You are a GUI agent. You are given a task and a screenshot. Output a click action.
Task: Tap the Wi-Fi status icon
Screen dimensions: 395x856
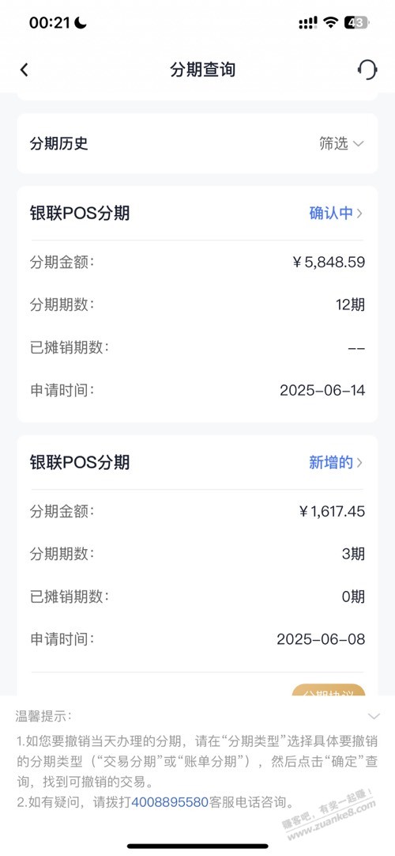click(329, 22)
